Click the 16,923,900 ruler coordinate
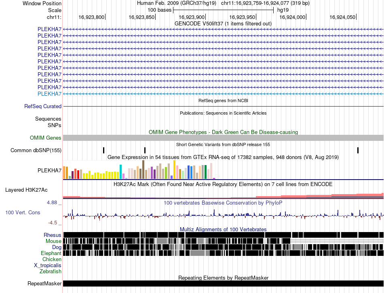Screen dimensions: 384x293 click(192, 17)
